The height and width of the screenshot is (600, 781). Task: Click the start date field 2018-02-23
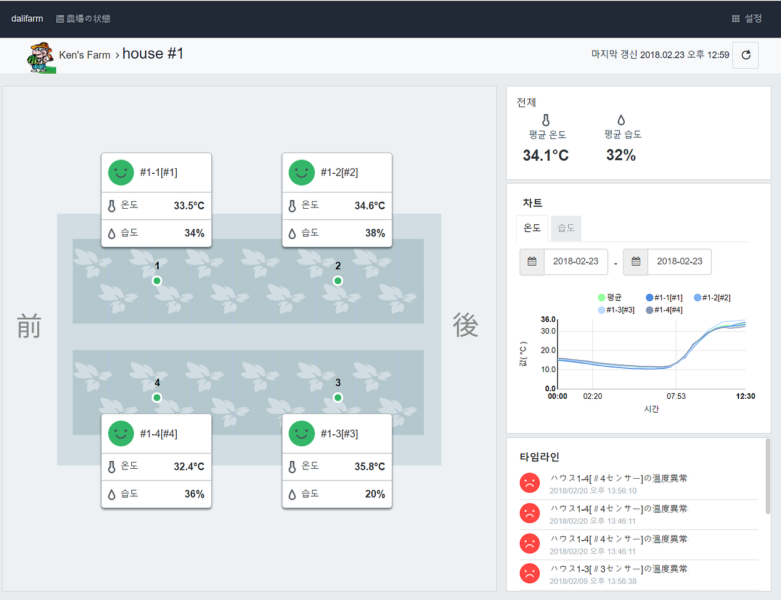coord(575,261)
